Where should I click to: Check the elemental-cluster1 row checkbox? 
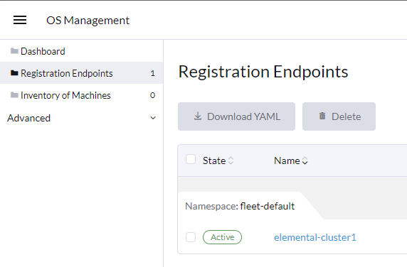click(191, 237)
